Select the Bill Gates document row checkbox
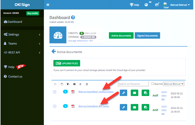This screenshot has height=125, width=195. coord(55,106)
